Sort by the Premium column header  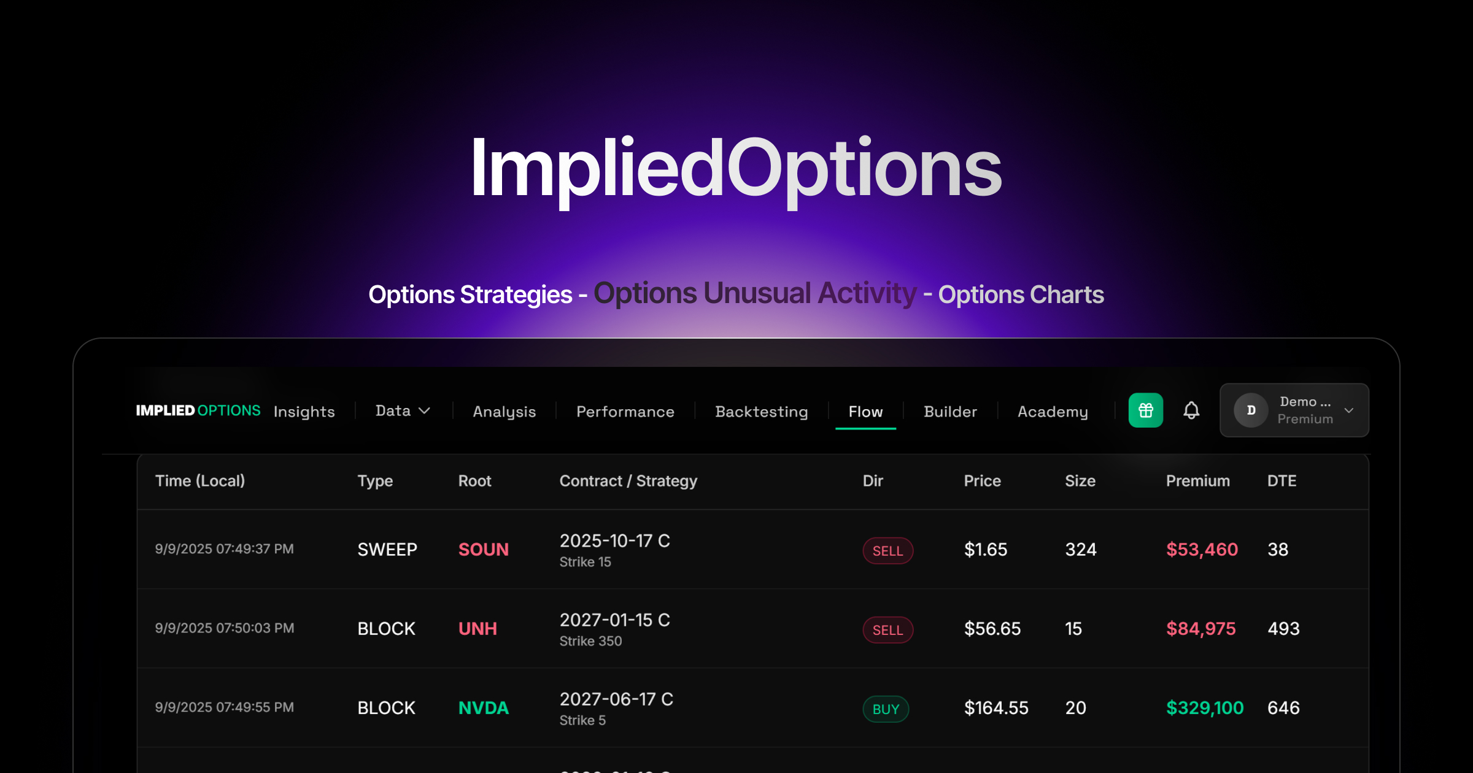[1197, 481]
